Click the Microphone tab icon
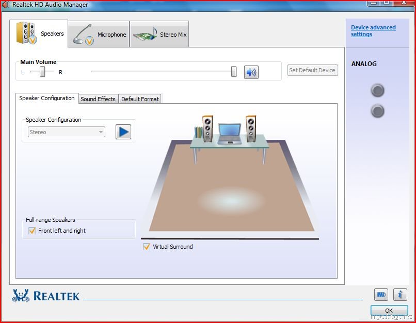 [83, 35]
